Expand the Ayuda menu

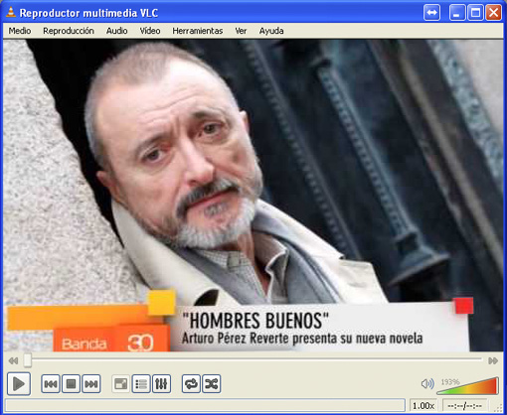click(271, 31)
